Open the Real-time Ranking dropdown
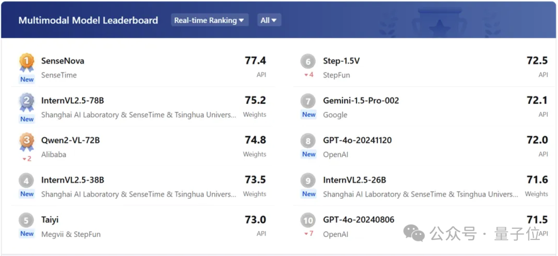This screenshot has width=558, height=256. tap(209, 20)
